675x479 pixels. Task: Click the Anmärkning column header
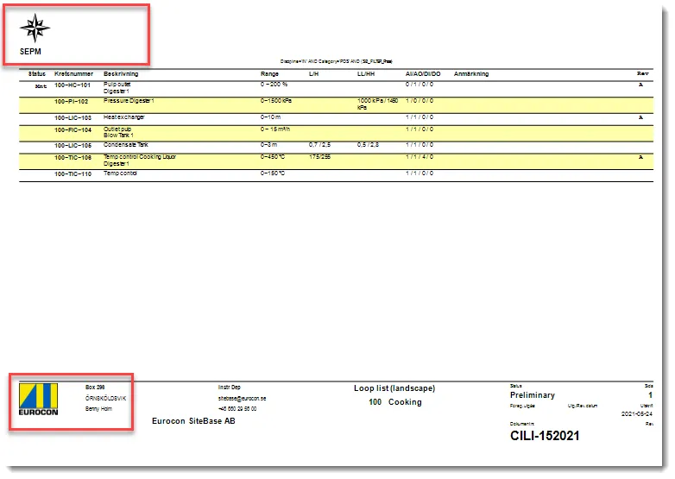coord(471,74)
